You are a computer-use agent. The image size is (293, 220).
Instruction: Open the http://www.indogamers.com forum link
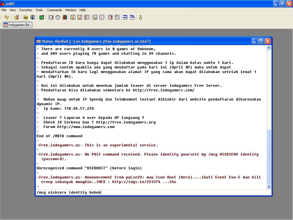pyautogui.click(x=86, y=127)
